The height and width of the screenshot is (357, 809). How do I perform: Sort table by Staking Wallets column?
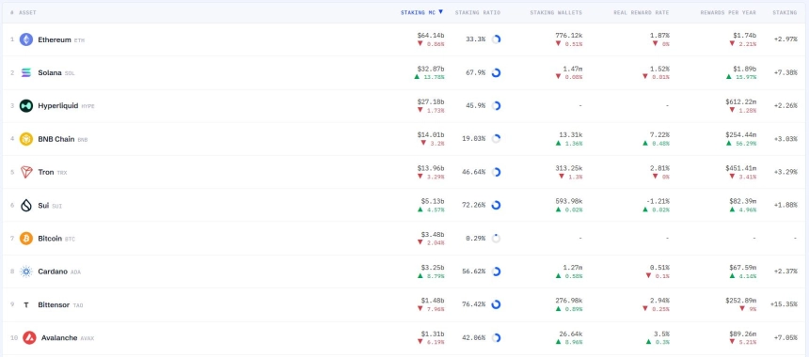pyautogui.click(x=556, y=12)
